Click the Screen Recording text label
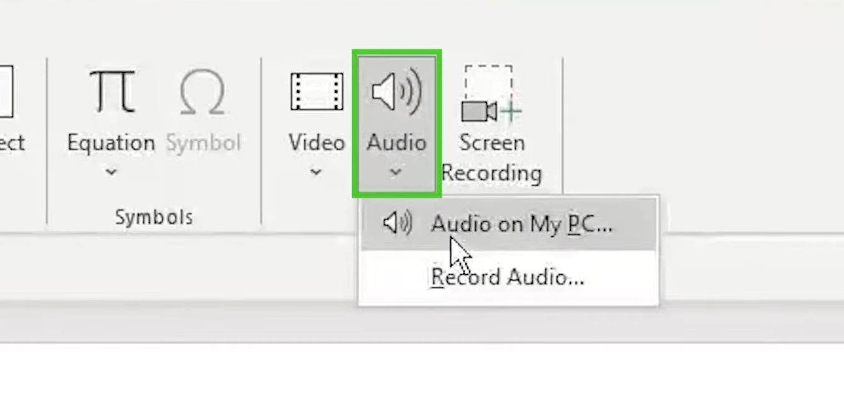Image resolution: width=844 pixels, height=414 pixels. click(x=491, y=157)
